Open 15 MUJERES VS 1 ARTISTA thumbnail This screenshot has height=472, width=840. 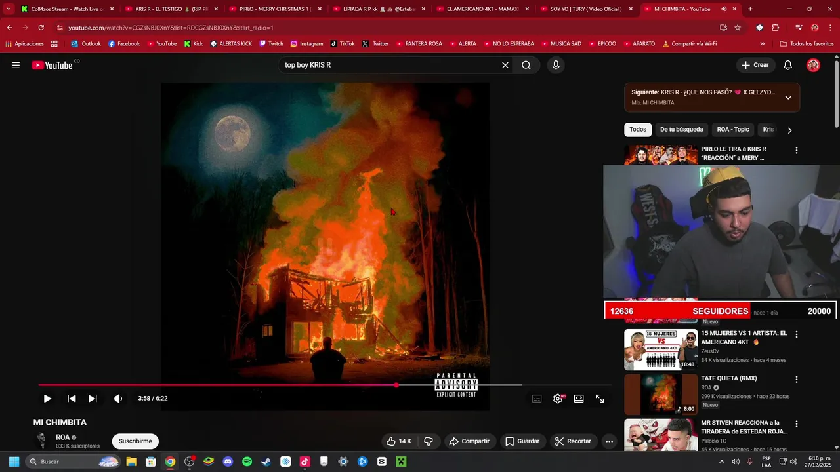pyautogui.click(x=661, y=349)
